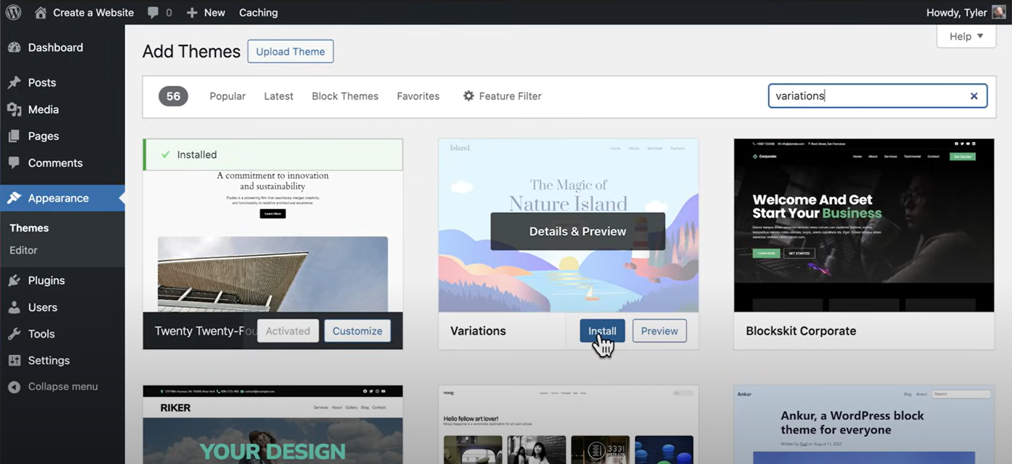Open the Ankur block theme thumbnail
The image size is (1012, 464).
[864, 425]
